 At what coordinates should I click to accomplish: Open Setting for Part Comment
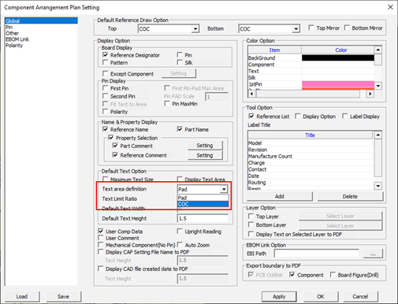(205, 146)
